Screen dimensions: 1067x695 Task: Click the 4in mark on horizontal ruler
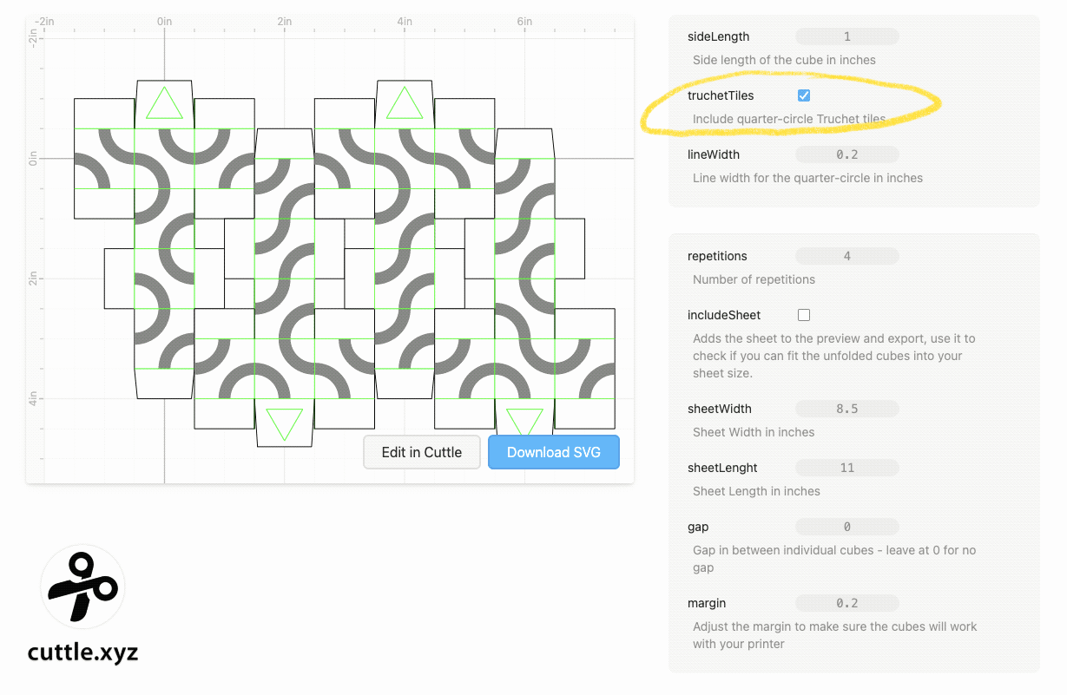click(x=405, y=21)
